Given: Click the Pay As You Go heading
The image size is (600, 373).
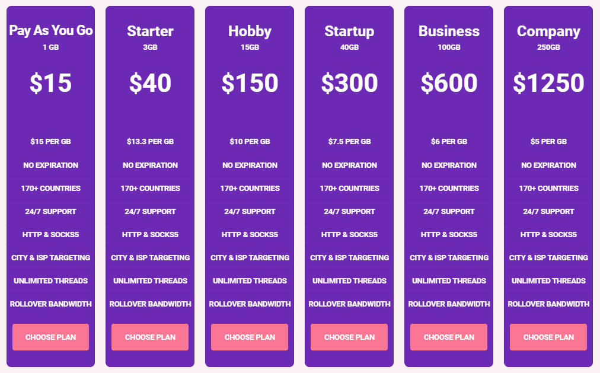Looking at the screenshot, I should point(51,31).
